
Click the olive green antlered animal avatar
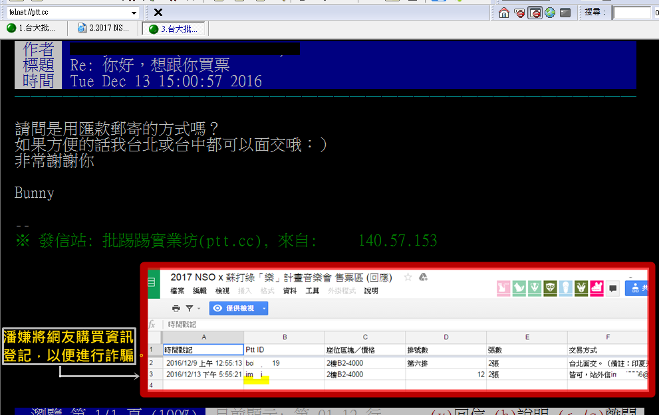(x=581, y=288)
